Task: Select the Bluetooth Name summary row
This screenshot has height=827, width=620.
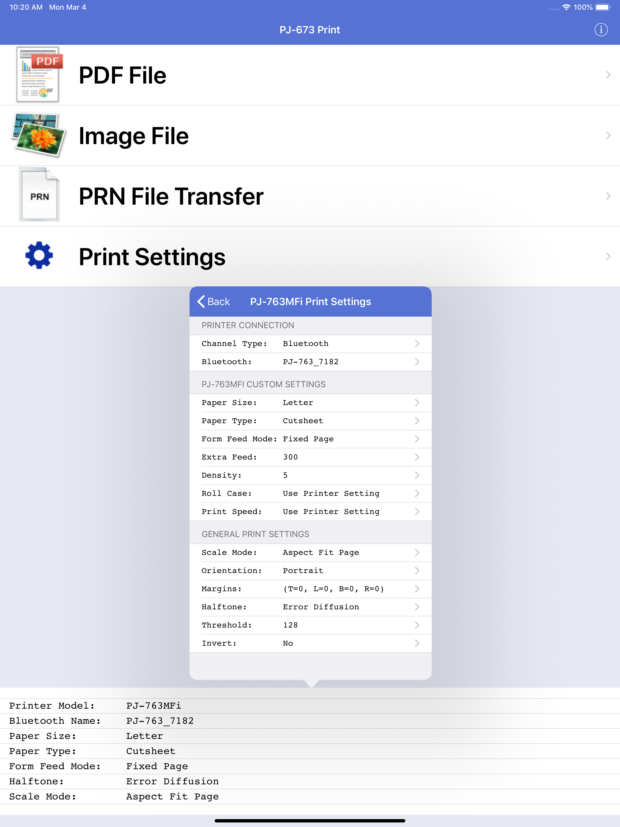Action: pyautogui.click(x=310, y=721)
